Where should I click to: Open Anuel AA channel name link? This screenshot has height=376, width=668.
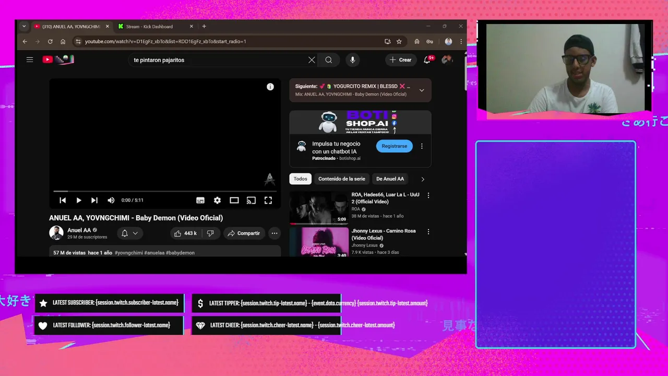pyautogui.click(x=79, y=230)
